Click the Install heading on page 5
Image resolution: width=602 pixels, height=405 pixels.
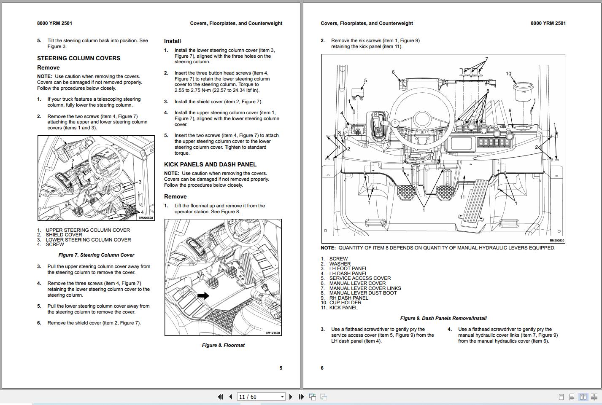click(x=173, y=41)
